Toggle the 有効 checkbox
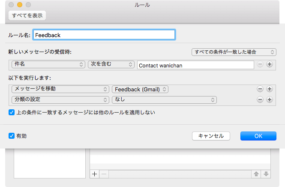Viewport: 285px width, 187px height. tap(12, 136)
